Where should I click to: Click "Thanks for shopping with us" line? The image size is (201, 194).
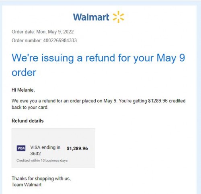[41, 179]
